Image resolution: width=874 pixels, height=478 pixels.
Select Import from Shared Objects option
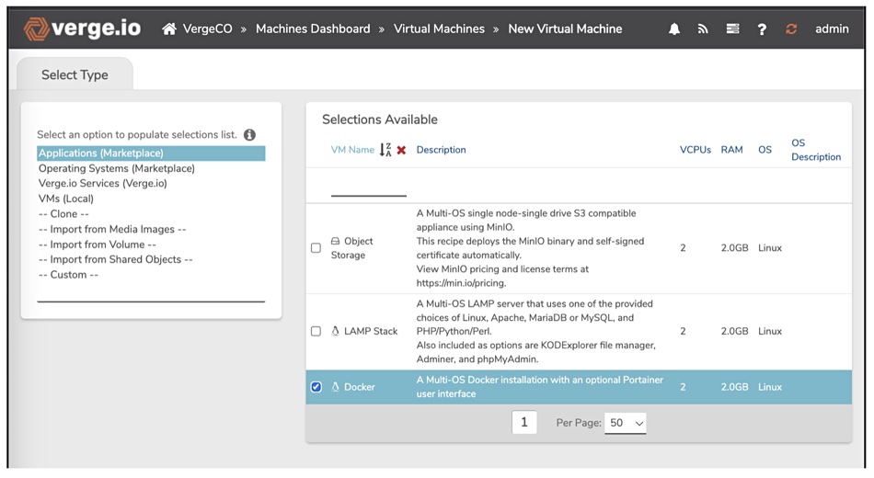[115, 259]
